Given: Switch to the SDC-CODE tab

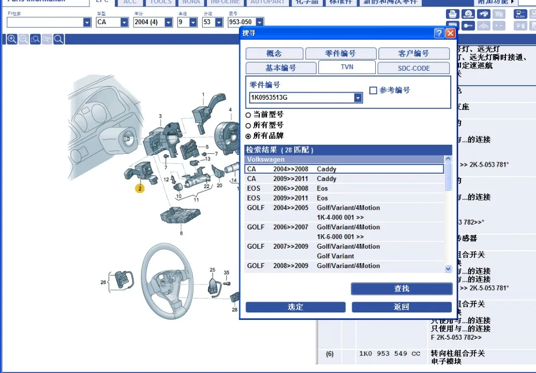Looking at the screenshot, I should [x=413, y=68].
